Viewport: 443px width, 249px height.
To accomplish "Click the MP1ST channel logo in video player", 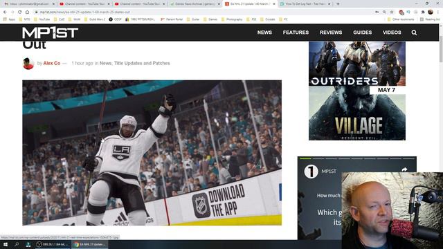I will [x=311, y=172].
